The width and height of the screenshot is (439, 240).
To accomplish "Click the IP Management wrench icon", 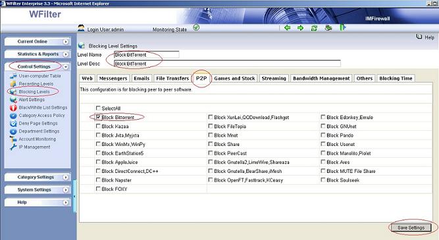I will (13, 147).
